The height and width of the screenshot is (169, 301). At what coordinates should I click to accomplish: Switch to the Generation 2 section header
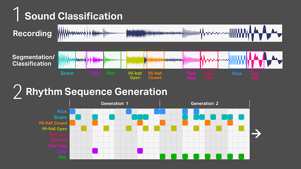pos(205,104)
